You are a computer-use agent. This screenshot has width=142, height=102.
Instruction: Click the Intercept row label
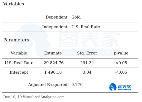point(19,72)
